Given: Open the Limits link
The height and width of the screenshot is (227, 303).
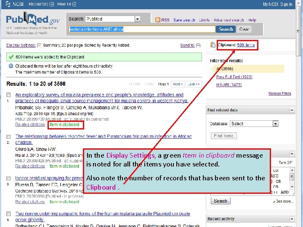Looking at the screenshot, I should tap(204, 20).
